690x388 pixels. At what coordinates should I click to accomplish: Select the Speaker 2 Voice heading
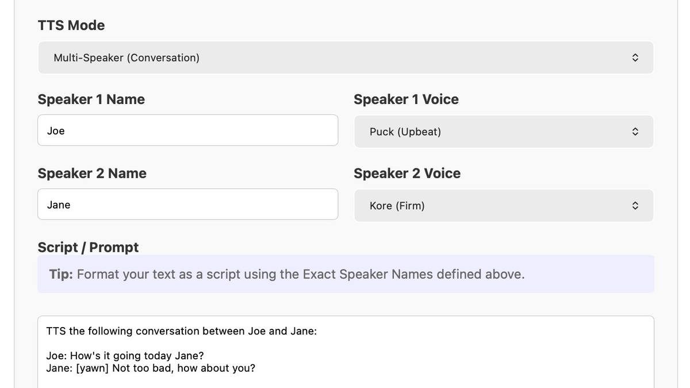407,174
